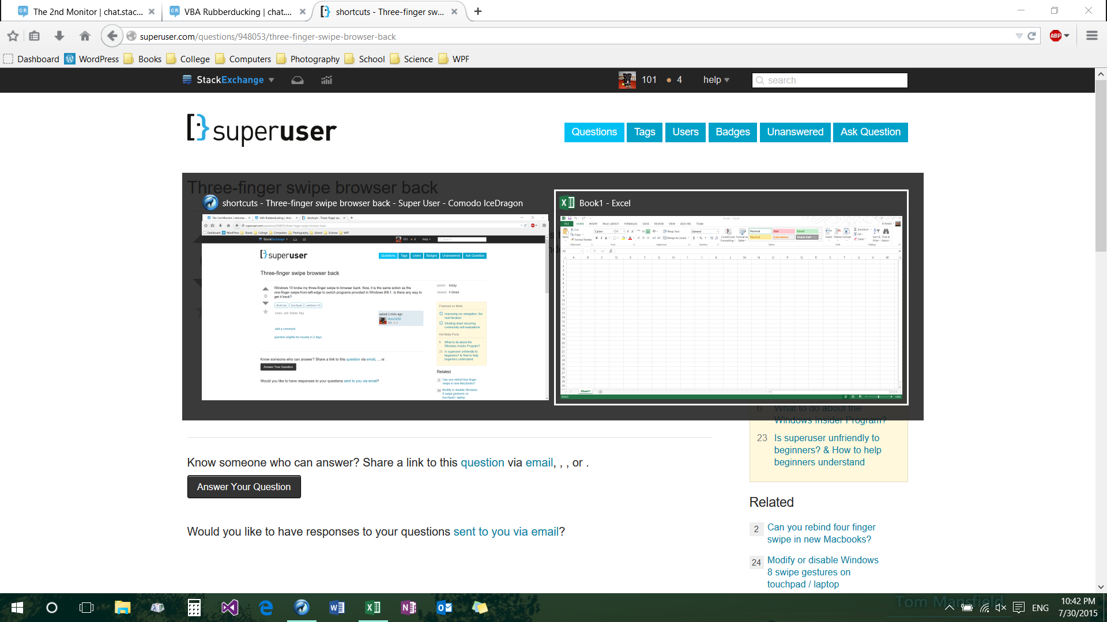Open Outlook from the taskbar
Screen dimensions: 1107x622
[x=445, y=608]
